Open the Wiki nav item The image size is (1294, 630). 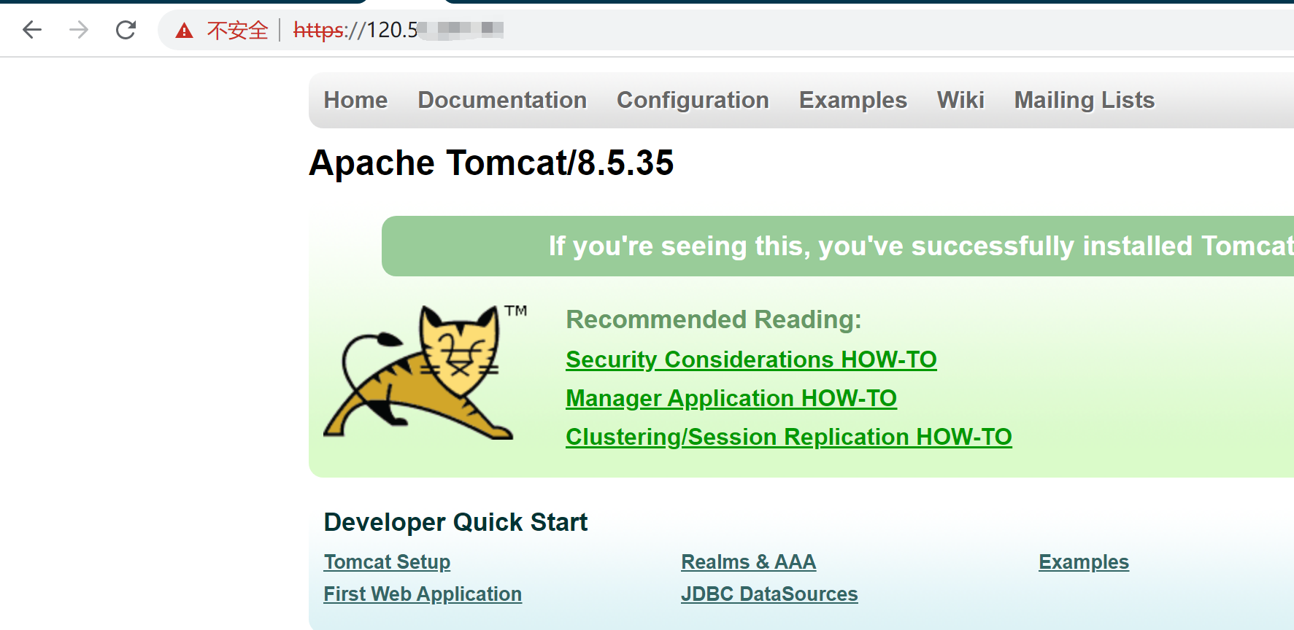click(x=960, y=100)
